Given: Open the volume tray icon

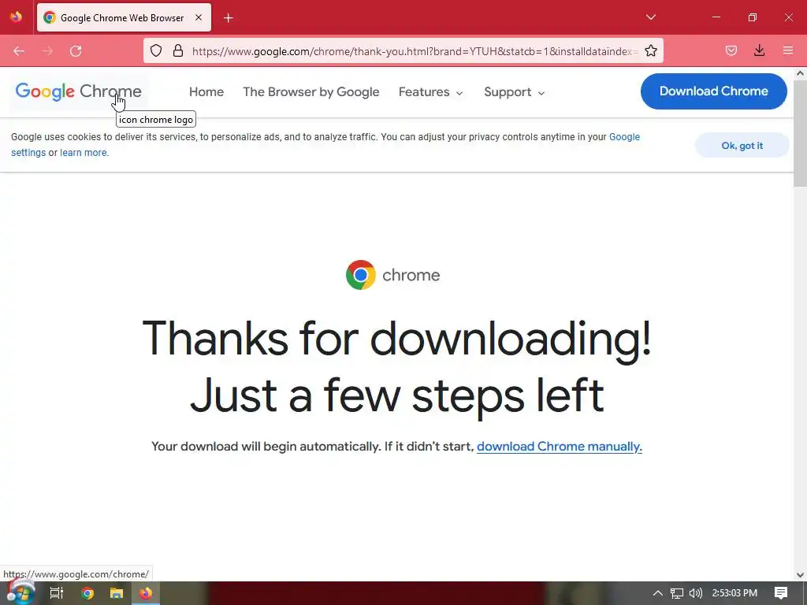Looking at the screenshot, I should pyautogui.click(x=696, y=593).
